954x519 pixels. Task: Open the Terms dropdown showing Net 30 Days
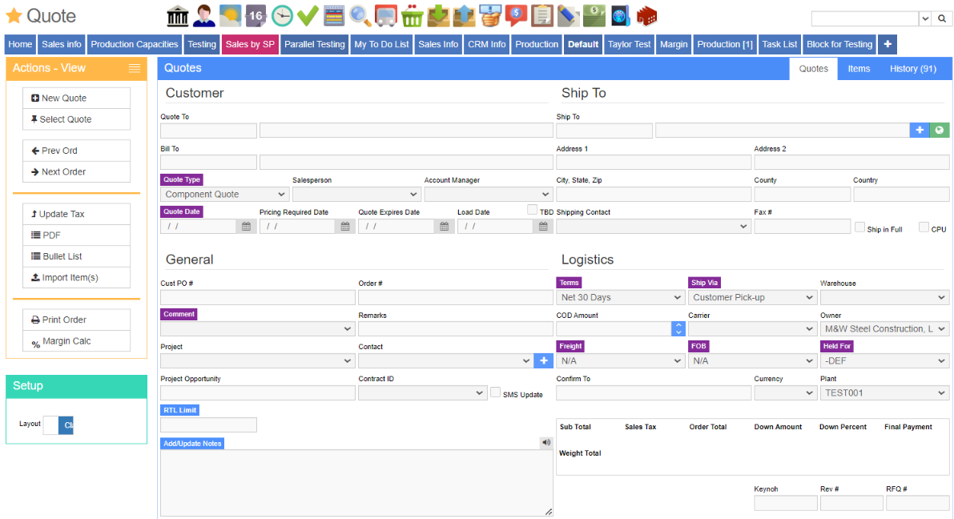tap(620, 297)
